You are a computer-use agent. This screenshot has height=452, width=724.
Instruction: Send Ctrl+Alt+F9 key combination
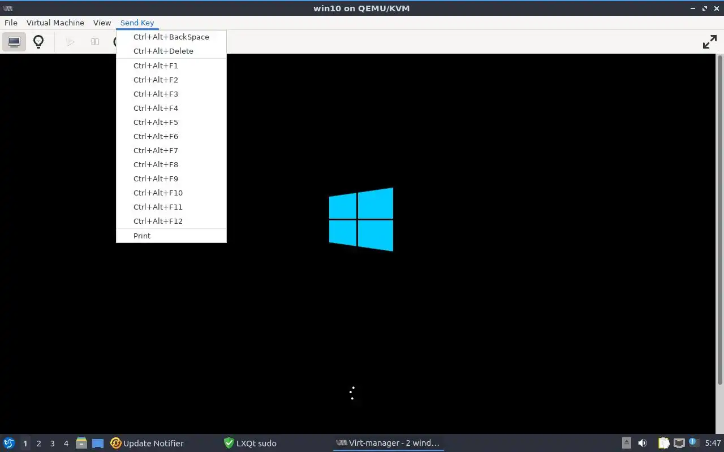171,179
